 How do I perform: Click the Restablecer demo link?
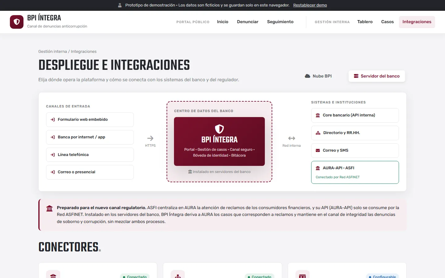point(310,5)
